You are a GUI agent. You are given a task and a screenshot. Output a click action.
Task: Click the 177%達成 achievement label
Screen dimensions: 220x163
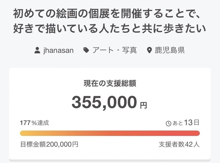[x=34, y=123]
